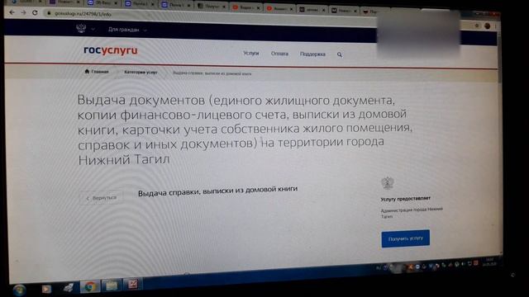
Task: Open the Поддержка menu item
Action: 312,54
